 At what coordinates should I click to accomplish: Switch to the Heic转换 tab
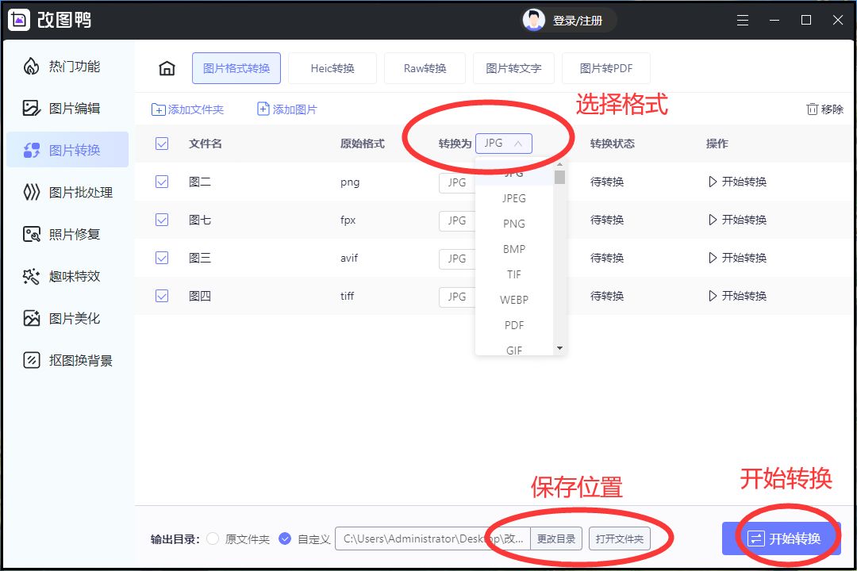click(332, 68)
